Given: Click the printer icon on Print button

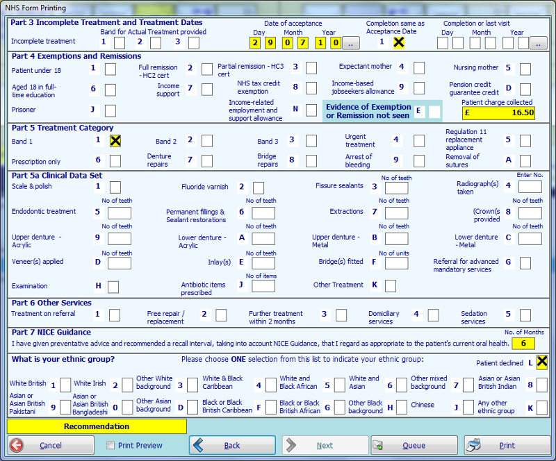Looking at the screenshot, I should point(475,445).
